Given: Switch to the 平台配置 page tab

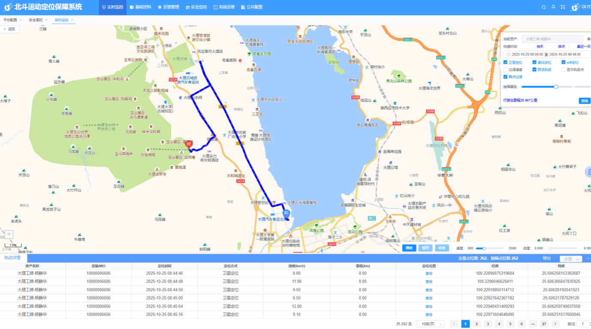Looking at the screenshot, I should 10,20.
